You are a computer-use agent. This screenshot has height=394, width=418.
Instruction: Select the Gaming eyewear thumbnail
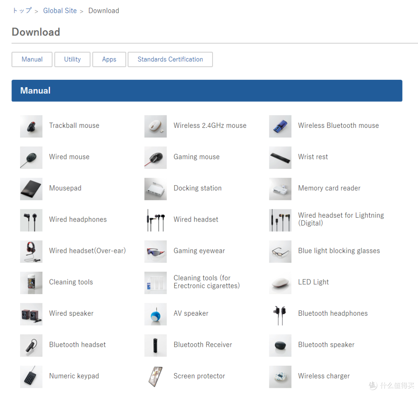point(156,251)
